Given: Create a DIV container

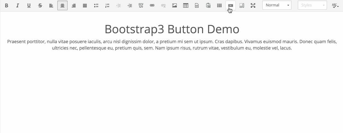Looking at the screenshot, I should point(141,5).
